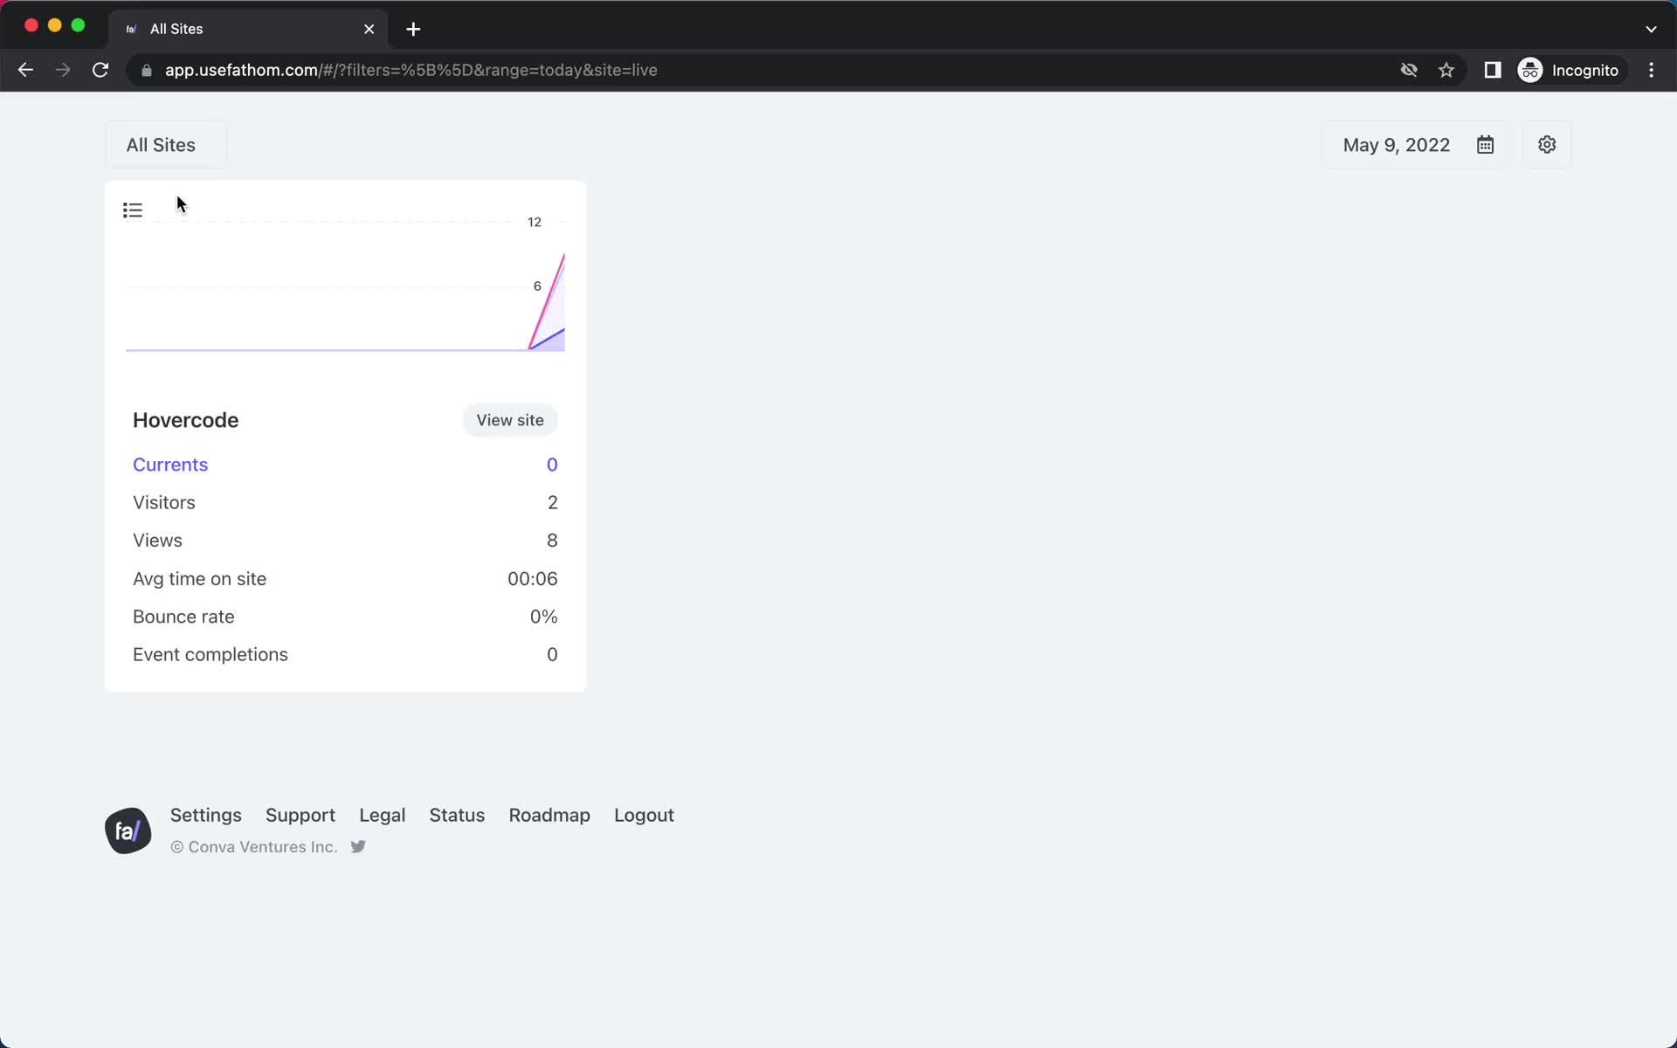Click the 0% bounce rate value
The height and width of the screenshot is (1048, 1677).
point(543,617)
